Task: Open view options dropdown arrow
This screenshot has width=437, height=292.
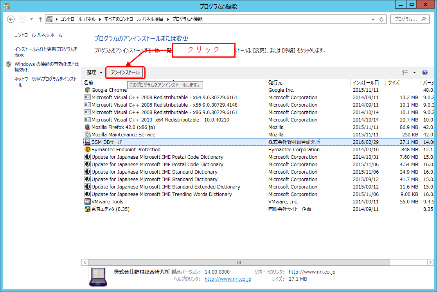Action: (414, 73)
